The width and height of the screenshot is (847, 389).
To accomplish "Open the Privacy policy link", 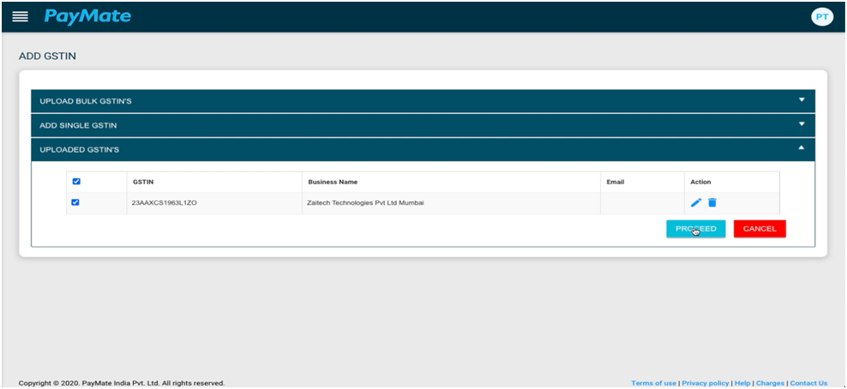I will 705,383.
